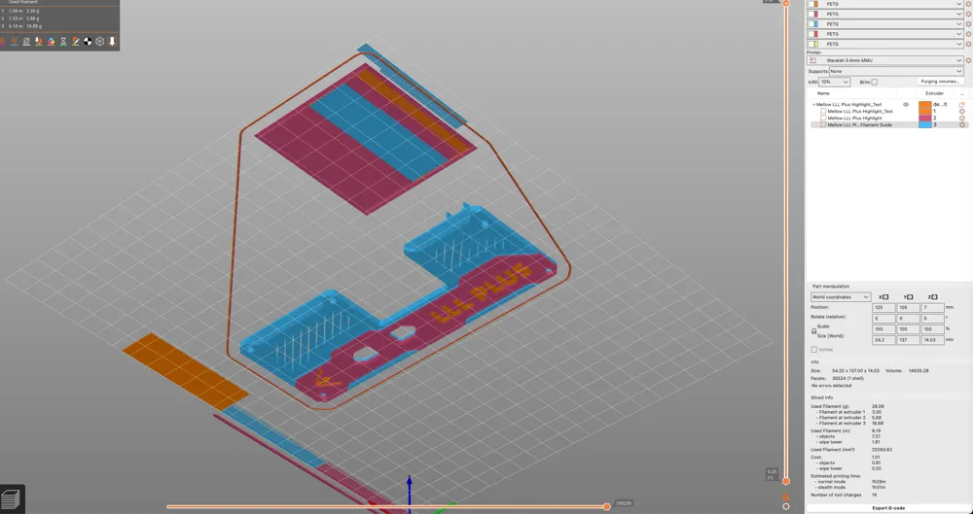This screenshot has width=973, height=514.
Task: Open the Infill 10% dropdown
Action: coord(834,82)
